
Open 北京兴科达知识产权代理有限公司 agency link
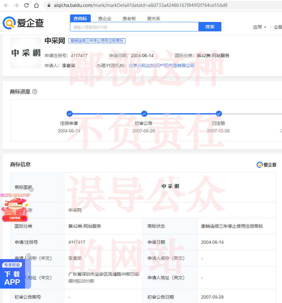[x=161, y=66]
